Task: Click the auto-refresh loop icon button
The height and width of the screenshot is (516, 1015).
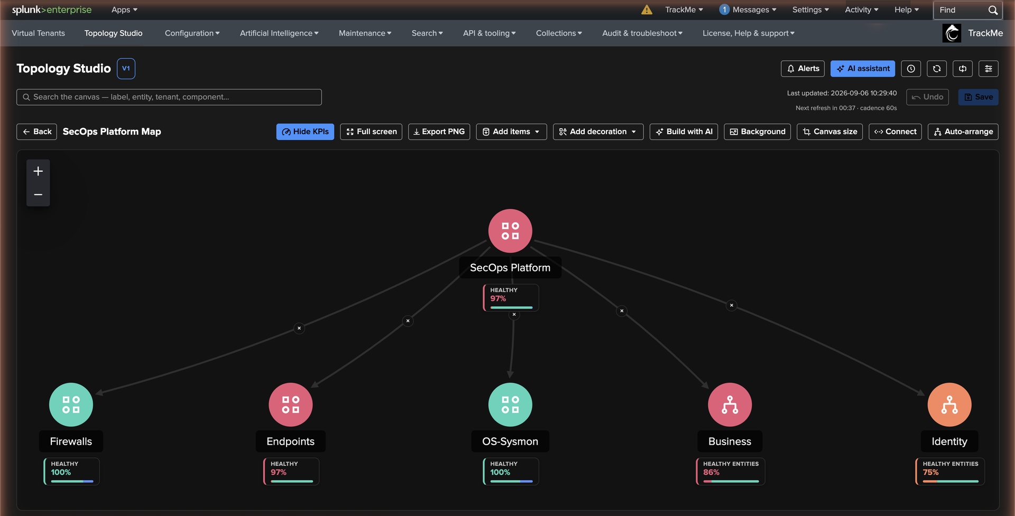Action: (963, 69)
